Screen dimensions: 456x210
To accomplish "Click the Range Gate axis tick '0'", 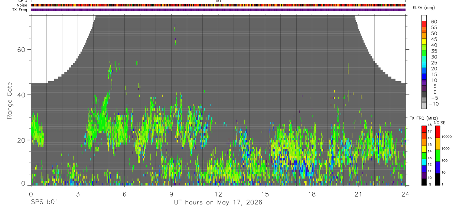I will pyautogui.click(x=23, y=184).
